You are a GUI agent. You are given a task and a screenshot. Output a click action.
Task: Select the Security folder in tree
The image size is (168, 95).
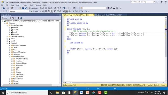pyautogui.click(x=16, y=83)
